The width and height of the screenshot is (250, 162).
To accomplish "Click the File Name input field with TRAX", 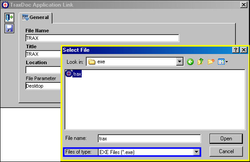I will [102, 38].
